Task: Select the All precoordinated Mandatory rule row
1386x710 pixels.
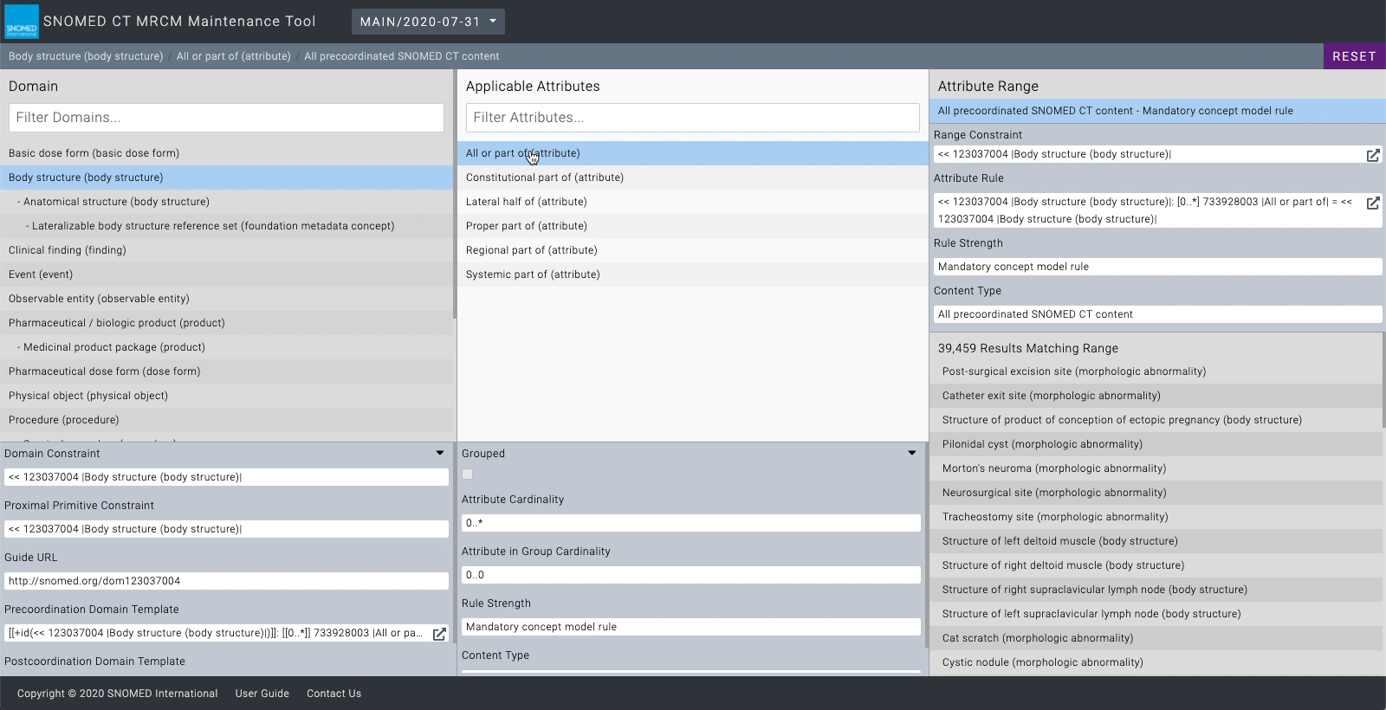Action: pyautogui.click(x=1157, y=111)
